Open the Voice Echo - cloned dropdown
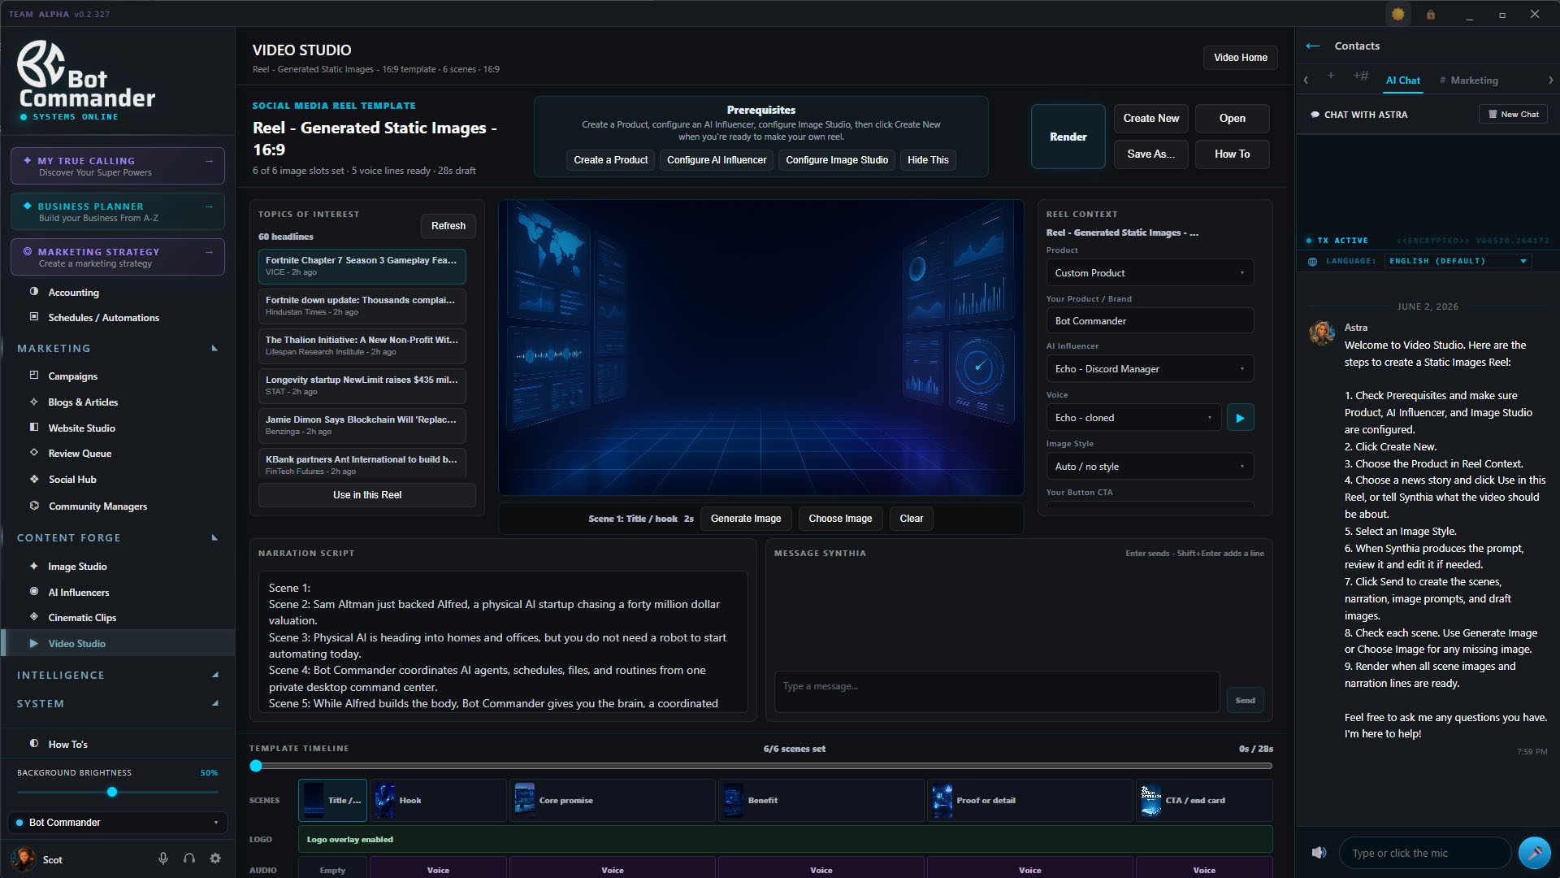 click(x=1133, y=418)
